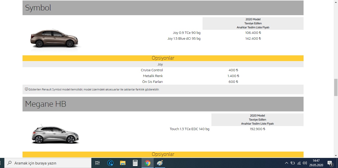Viewport: 338px width, 168px height.
Task: Click the Metalik Renk price 1.400 ₺
Action: [x=233, y=76]
